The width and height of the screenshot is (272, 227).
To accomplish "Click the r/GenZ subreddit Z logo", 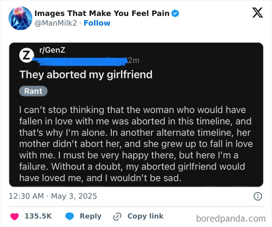I will pyautogui.click(x=26, y=56).
